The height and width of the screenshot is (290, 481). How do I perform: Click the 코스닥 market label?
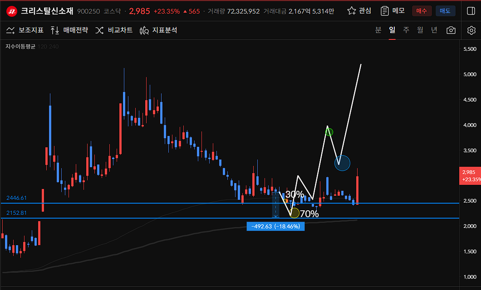[112, 11]
